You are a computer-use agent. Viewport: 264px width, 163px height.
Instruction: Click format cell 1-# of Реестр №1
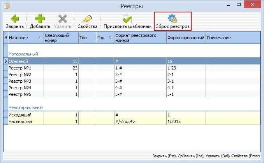(x=119, y=68)
